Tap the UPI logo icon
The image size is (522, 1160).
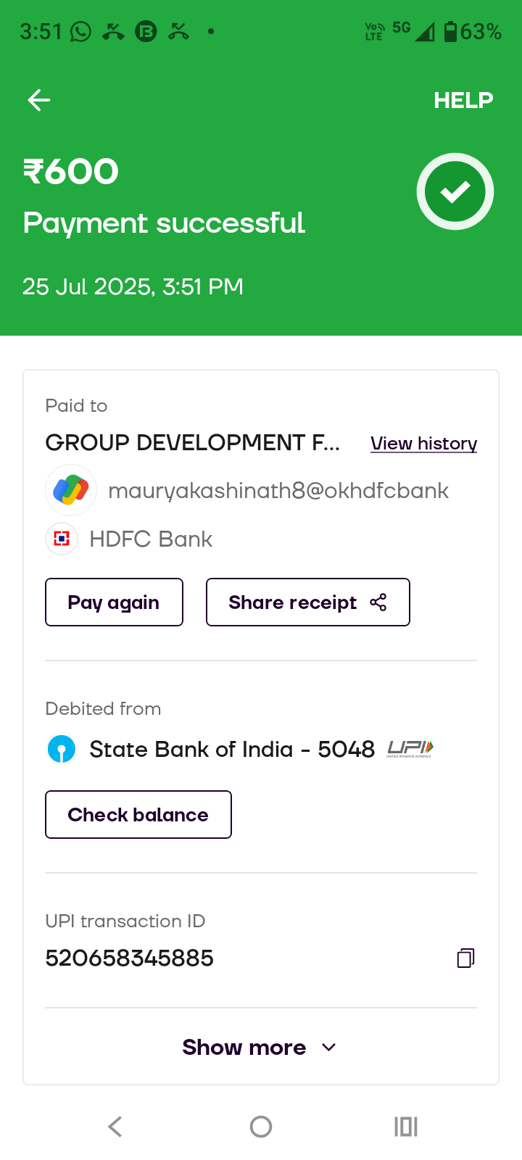pos(410,749)
